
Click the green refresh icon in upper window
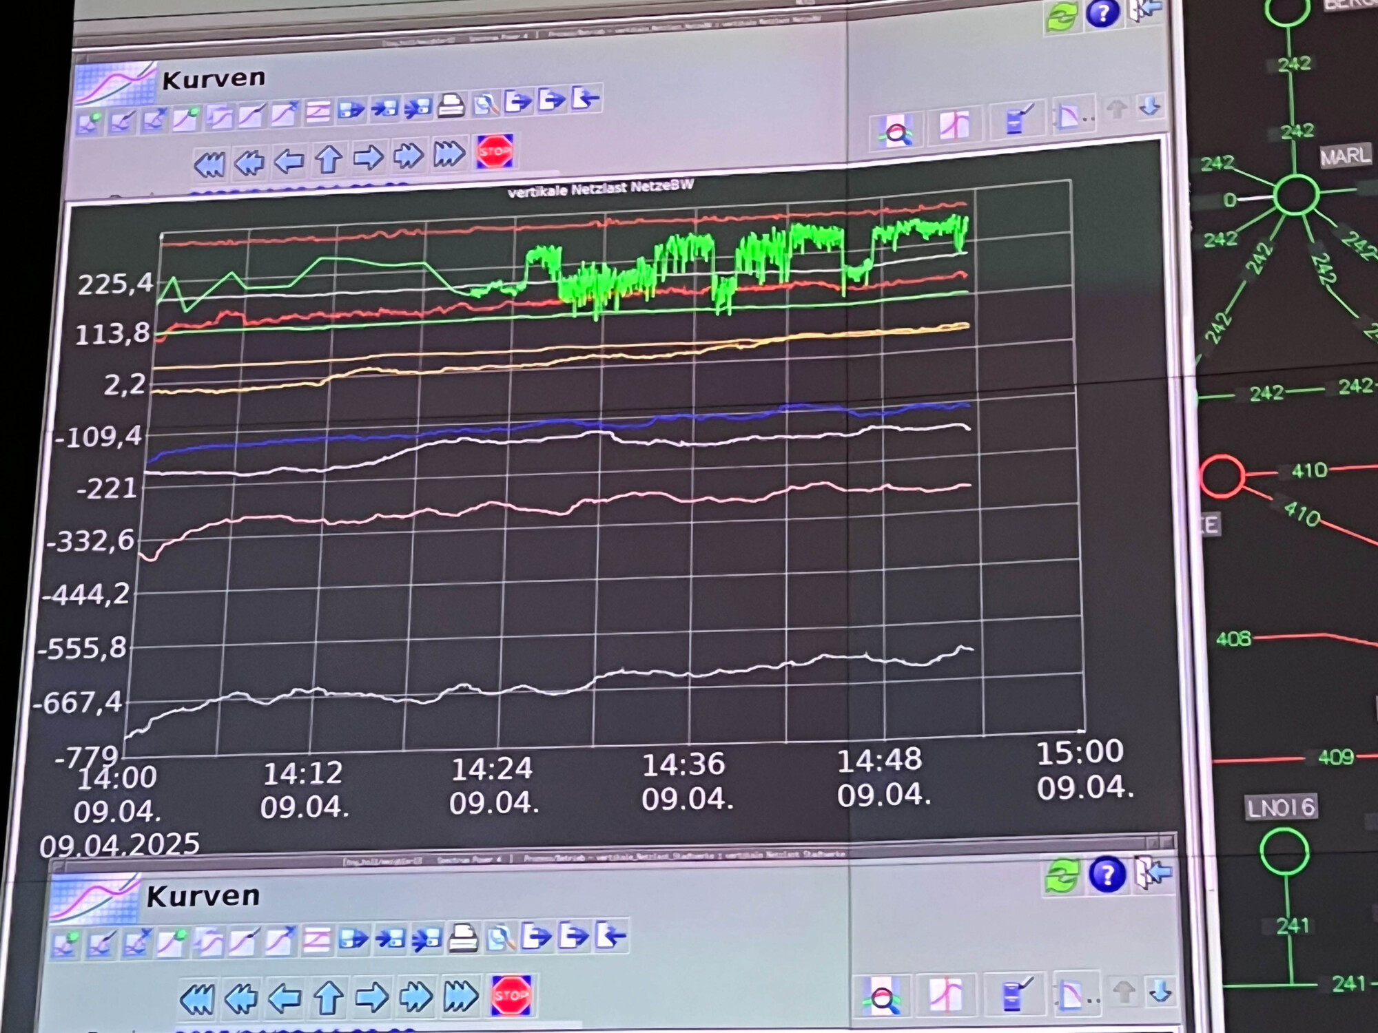click(1061, 17)
